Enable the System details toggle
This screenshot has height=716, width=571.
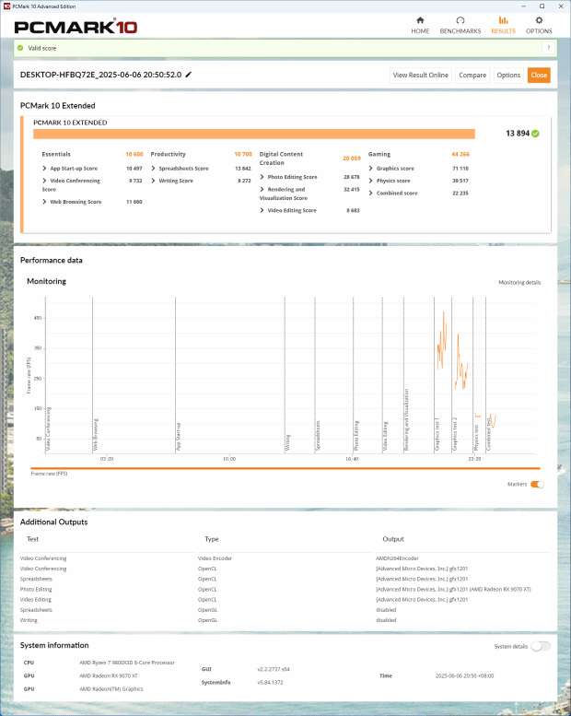click(541, 646)
